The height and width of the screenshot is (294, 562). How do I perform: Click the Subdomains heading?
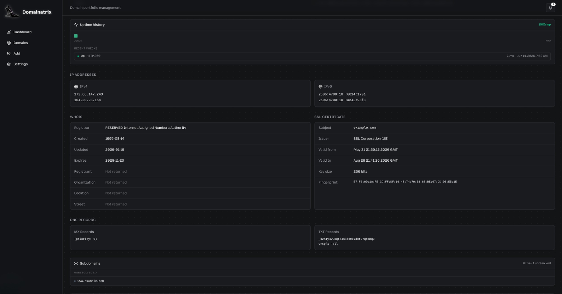[x=90, y=263]
